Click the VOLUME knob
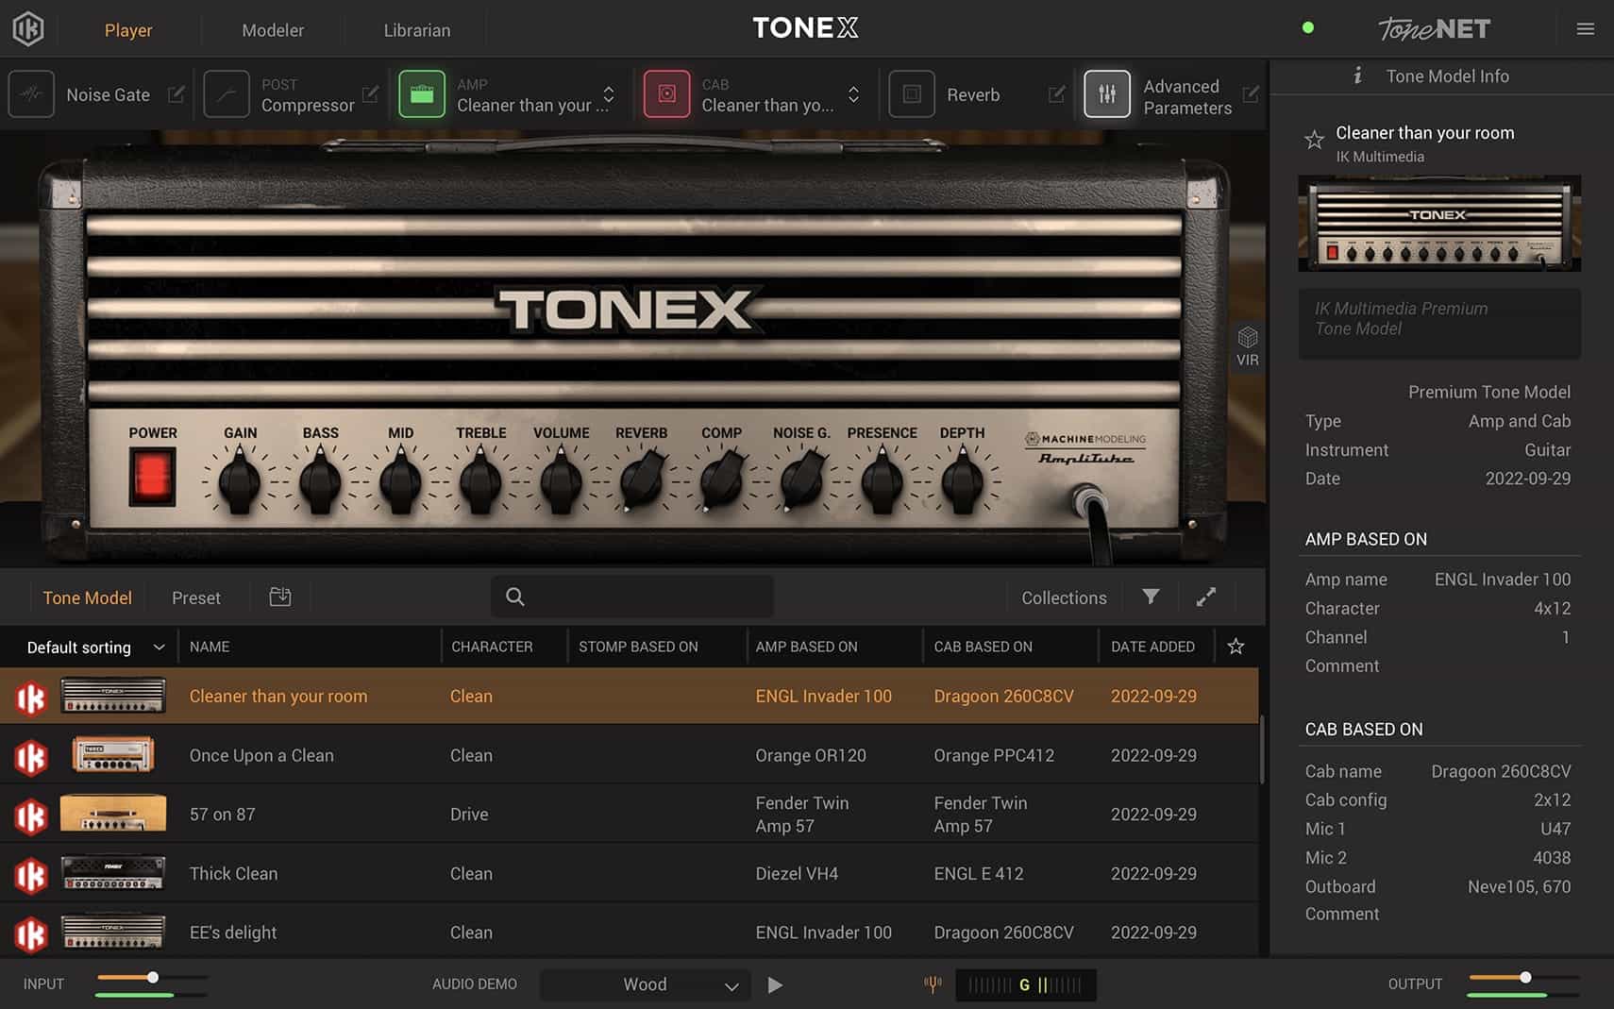 (561, 481)
